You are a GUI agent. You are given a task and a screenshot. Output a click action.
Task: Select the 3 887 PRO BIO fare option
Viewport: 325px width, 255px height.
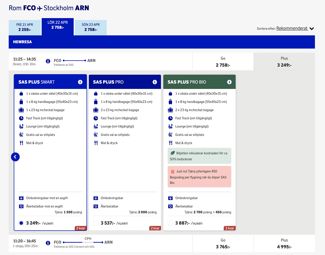(x=170, y=223)
